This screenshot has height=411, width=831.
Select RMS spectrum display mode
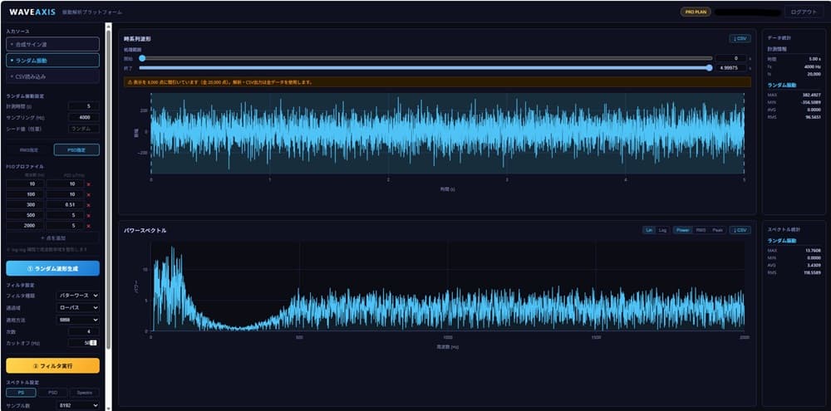(700, 230)
